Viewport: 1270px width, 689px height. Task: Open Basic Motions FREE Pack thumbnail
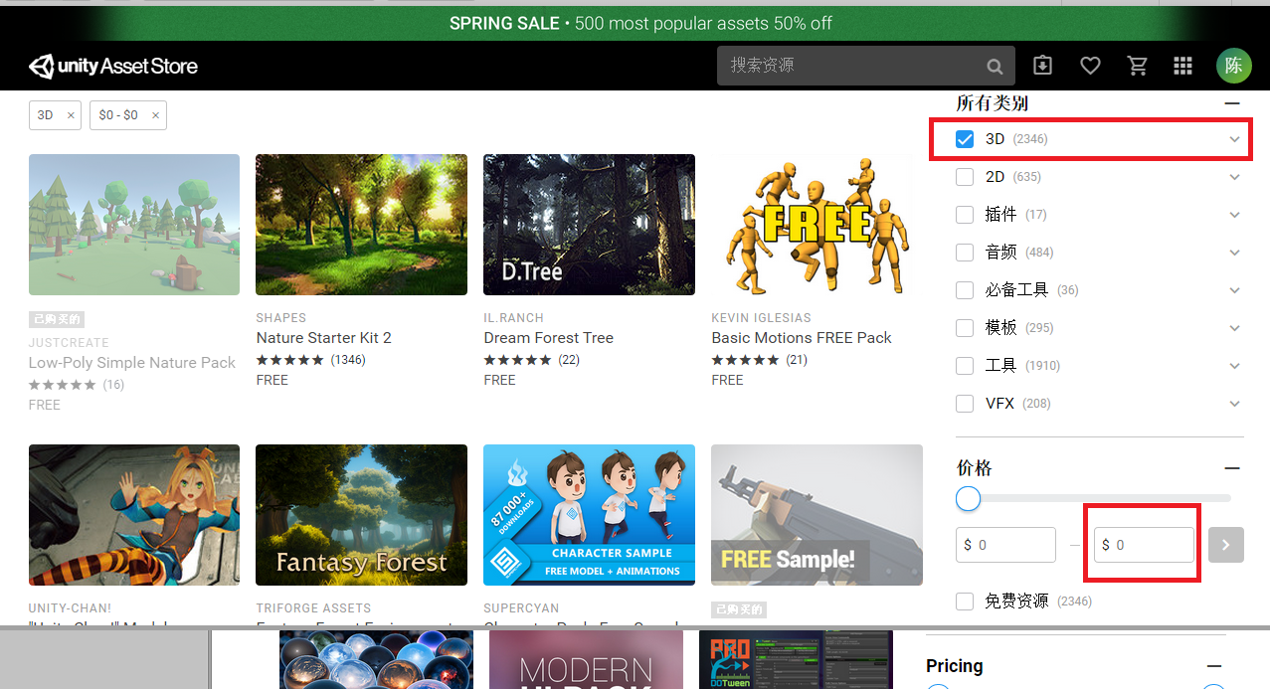[x=816, y=225]
